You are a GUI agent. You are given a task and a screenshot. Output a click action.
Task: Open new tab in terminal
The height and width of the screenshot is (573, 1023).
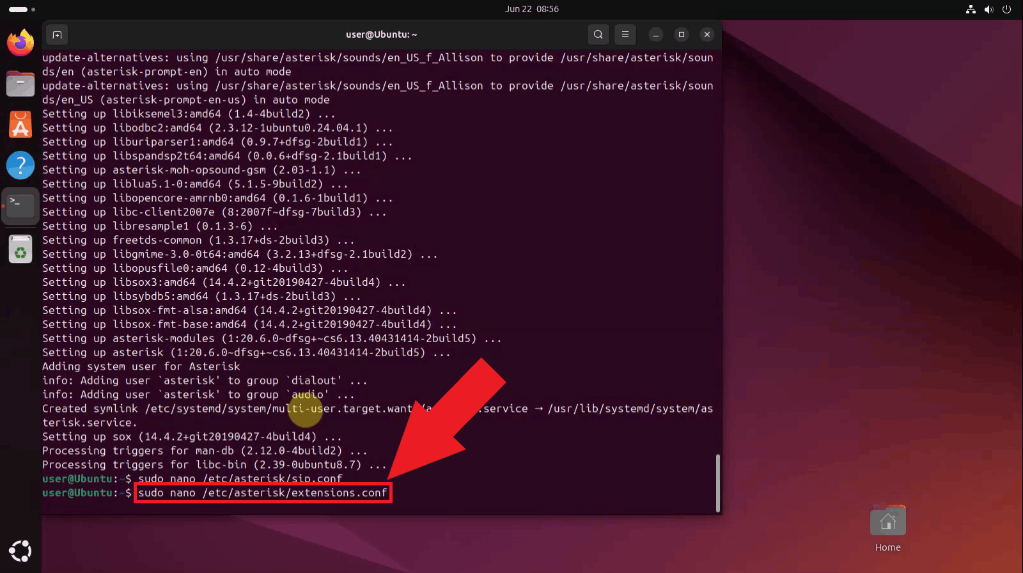pyautogui.click(x=57, y=35)
